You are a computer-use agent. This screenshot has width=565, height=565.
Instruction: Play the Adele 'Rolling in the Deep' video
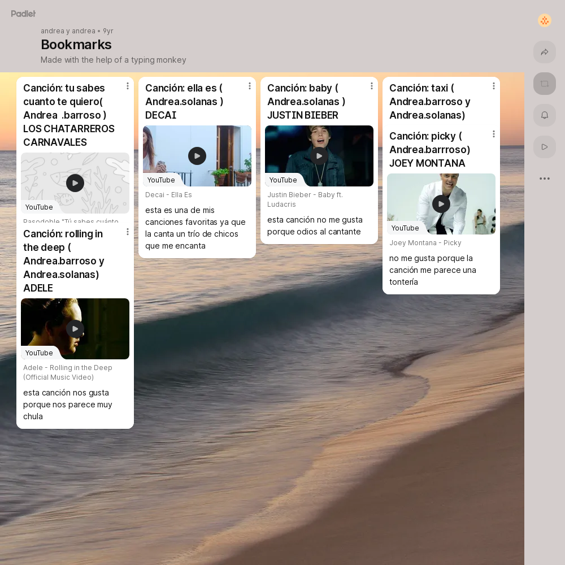point(75,329)
